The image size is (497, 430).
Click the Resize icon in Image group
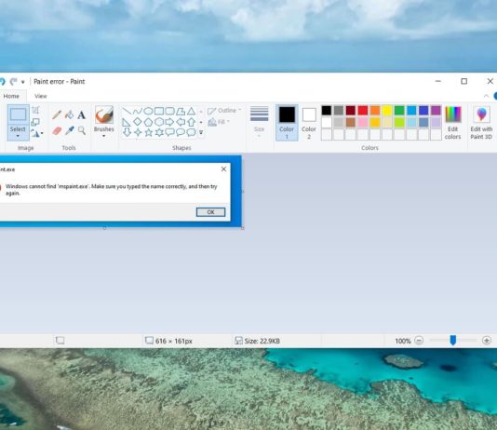point(35,122)
